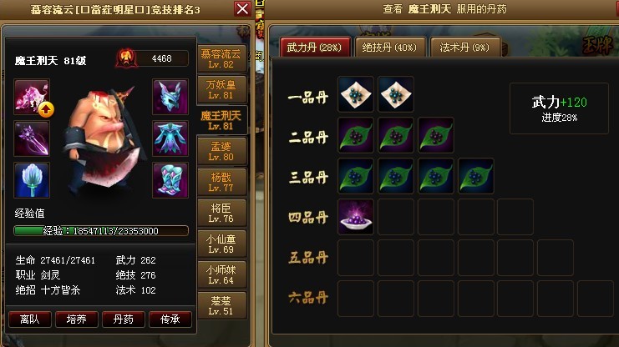This screenshot has width=619, height=347.
Task: Click the 培养 button
Action: point(77,319)
